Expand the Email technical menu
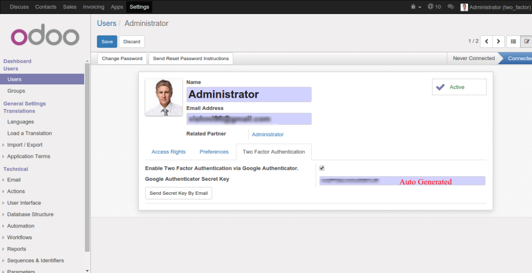Screen dimensions: 532x273 (x=14, y=180)
